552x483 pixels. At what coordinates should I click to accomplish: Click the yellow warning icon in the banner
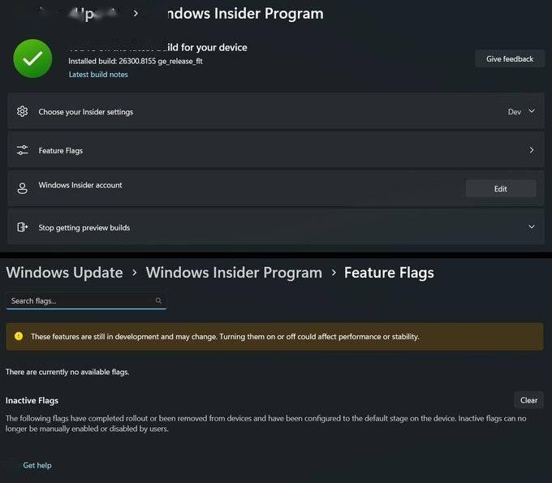(19, 336)
